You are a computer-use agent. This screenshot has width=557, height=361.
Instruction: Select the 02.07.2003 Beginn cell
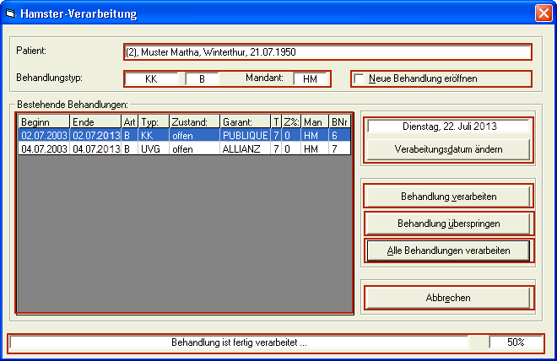coord(44,135)
